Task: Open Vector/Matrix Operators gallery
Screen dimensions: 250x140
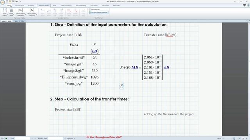Action: (21, 12)
